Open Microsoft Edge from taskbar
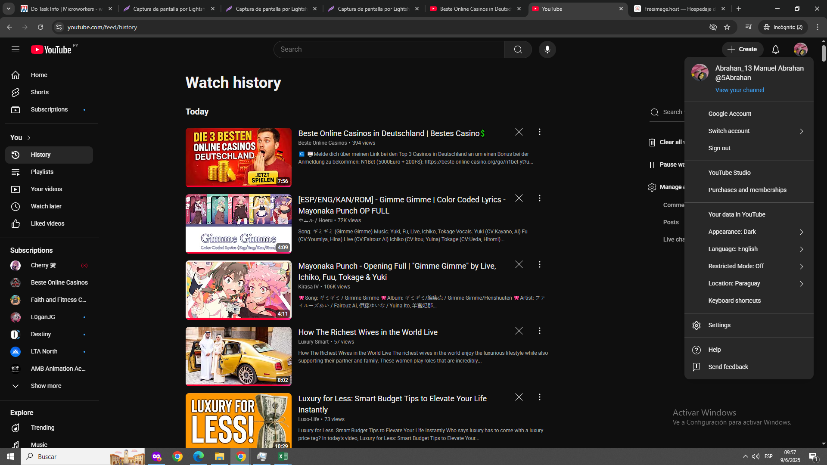Image resolution: width=827 pixels, height=465 pixels. (x=199, y=456)
